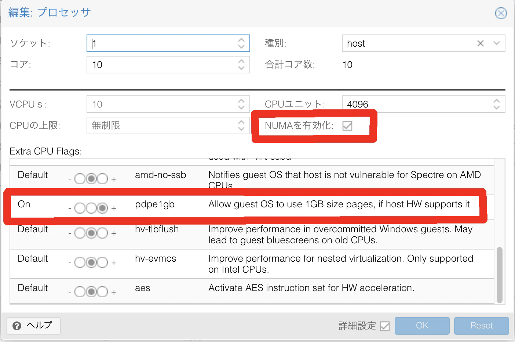
Task: Set hv-evmcs flag to off
Action: [80, 262]
